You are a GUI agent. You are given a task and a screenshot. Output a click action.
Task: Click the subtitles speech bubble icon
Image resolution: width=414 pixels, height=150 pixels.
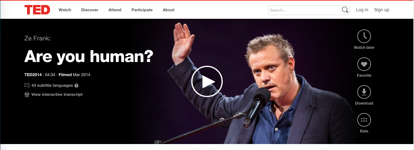click(27, 85)
